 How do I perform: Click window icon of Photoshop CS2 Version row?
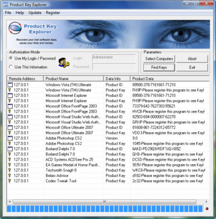click(x=10, y=138)
